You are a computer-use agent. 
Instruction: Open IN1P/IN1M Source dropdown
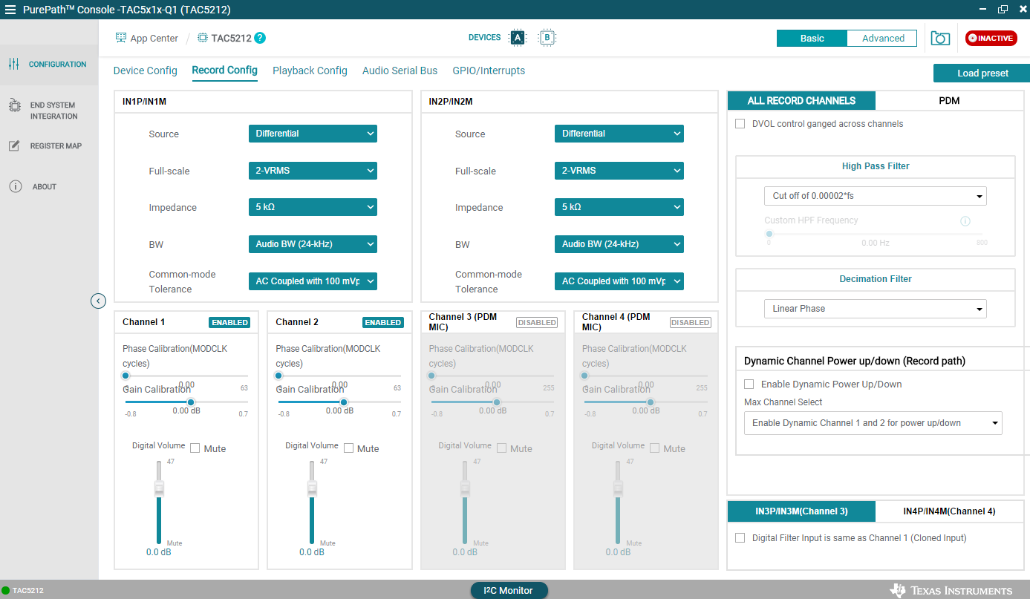coord(313,134)
